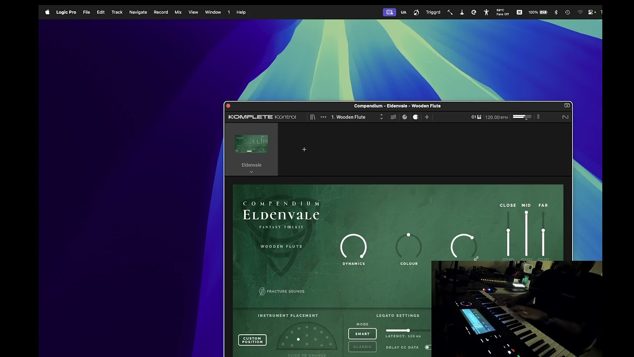Open the Help menu

click(x=241, y=12)
